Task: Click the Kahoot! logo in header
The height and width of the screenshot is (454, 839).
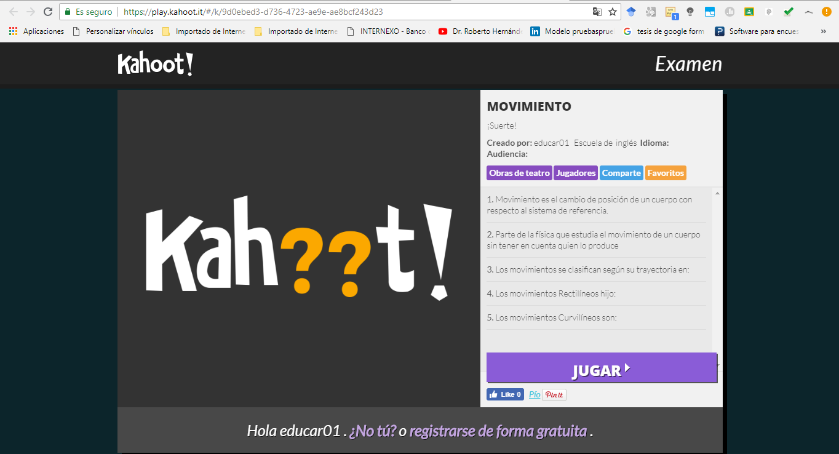Action: point(156,64)
